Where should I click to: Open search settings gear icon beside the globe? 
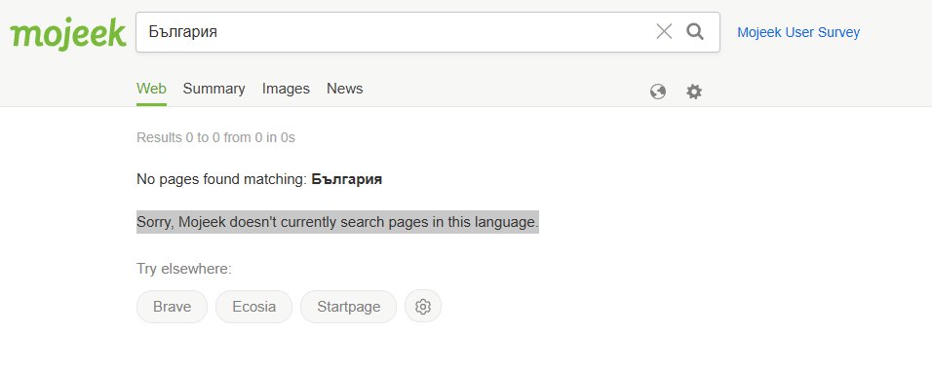click(694, 92)
